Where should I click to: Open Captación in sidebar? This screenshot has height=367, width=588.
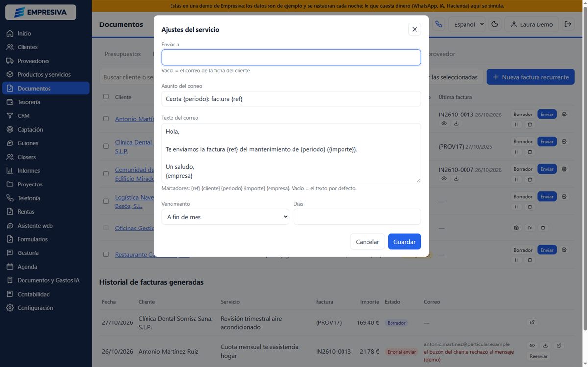tap(46, 129)
